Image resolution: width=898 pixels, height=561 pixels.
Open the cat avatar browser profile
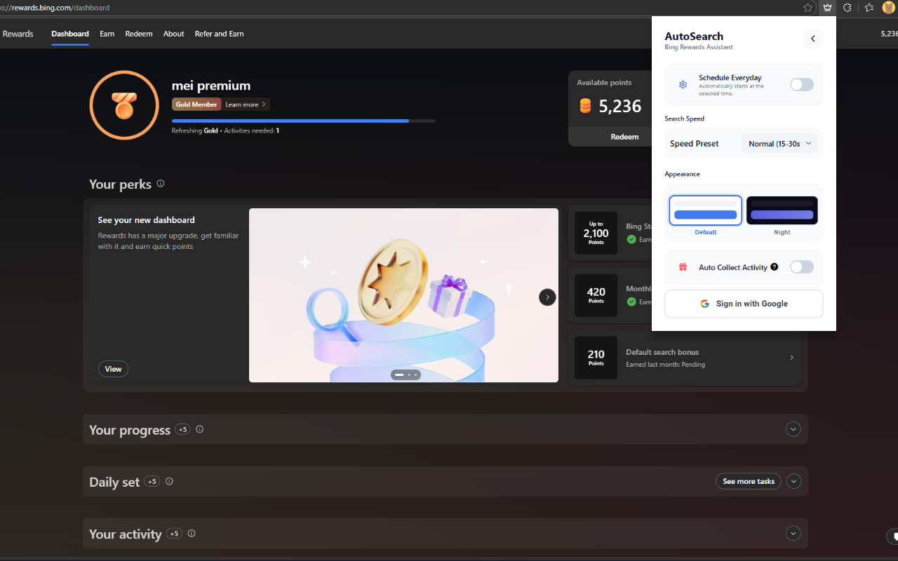(x=888, y=8)
